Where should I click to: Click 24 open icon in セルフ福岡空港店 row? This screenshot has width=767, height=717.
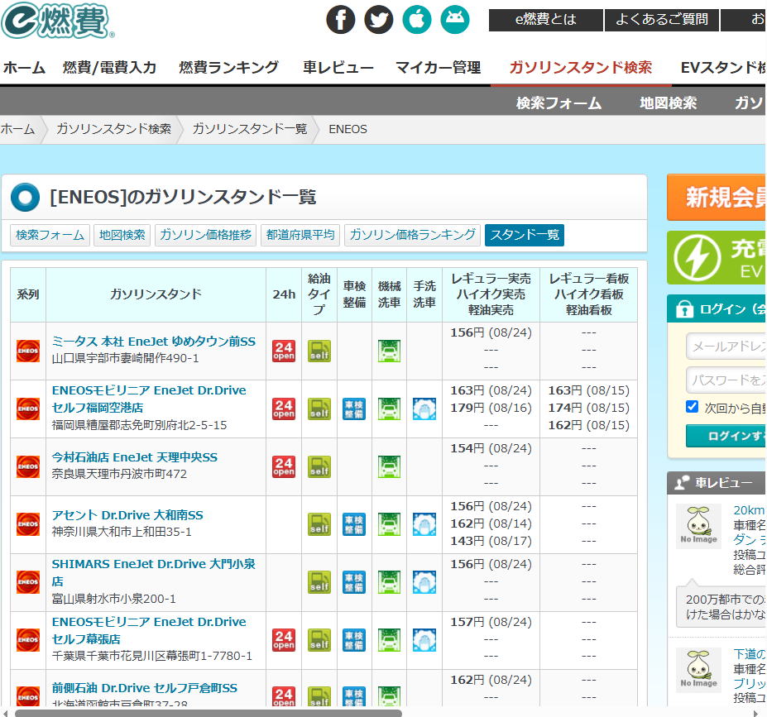click(x=284, y=409)
